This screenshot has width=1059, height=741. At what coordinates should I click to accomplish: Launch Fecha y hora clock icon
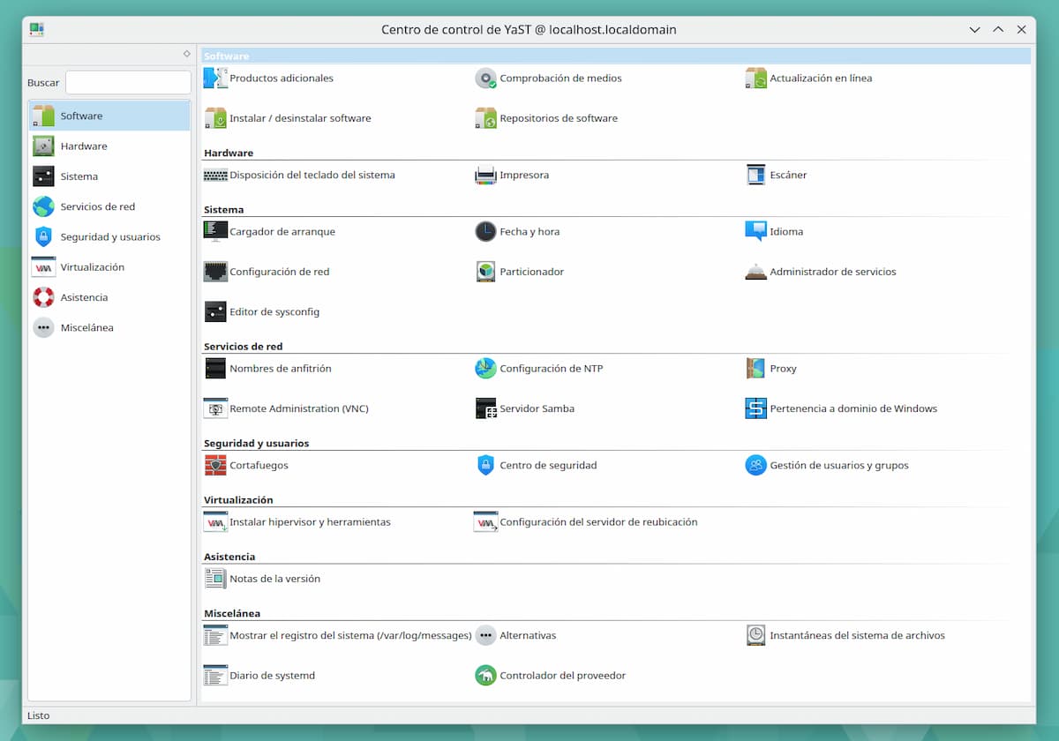coord(485,231)
